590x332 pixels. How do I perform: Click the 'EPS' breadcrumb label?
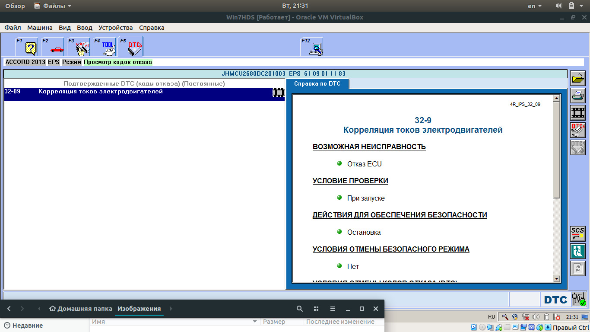54,62
